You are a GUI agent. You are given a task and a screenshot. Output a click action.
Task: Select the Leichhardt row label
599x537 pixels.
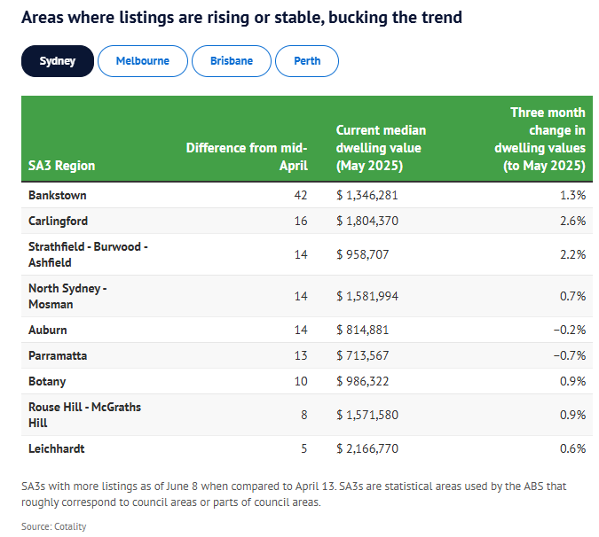click(x=57, y=448)
